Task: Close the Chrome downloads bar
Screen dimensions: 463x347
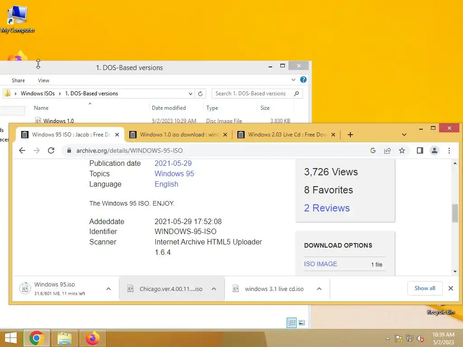Action: point(451,288)
